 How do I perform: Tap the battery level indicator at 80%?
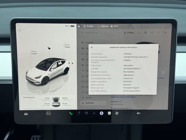pos(70,26)
